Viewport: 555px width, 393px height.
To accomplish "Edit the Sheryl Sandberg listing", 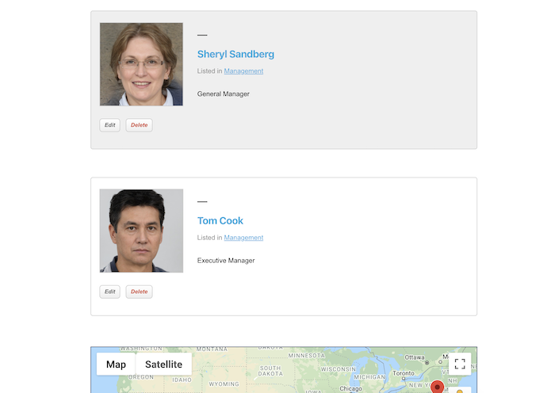I will point(109,125).
